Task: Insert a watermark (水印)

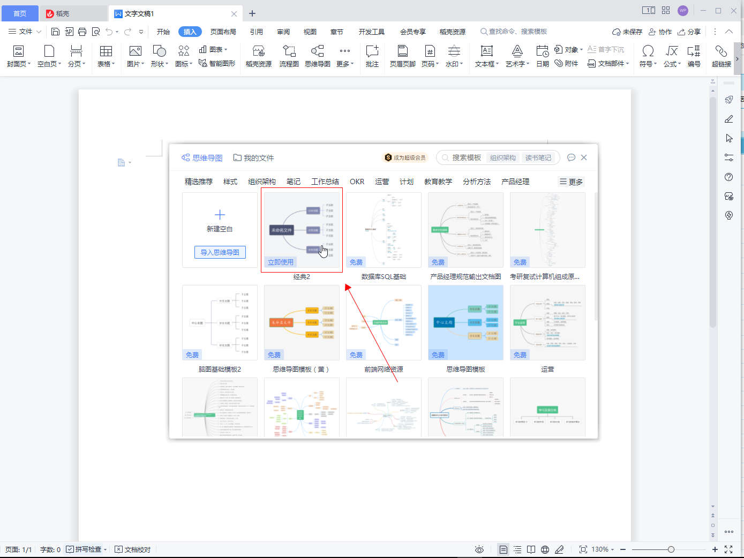Action: [x=454, y=56]
